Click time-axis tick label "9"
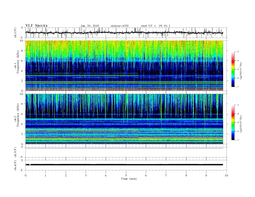The width and height of the screenshot is (255, 197). click(206, 175)
